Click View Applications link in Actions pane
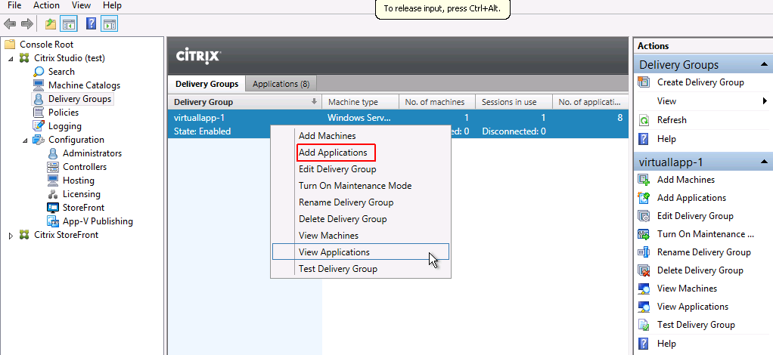 point(692,307)
